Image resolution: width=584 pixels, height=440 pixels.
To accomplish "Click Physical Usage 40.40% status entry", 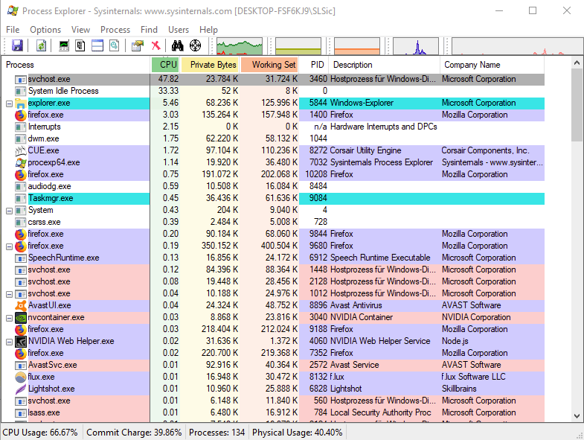I will 298,433.
